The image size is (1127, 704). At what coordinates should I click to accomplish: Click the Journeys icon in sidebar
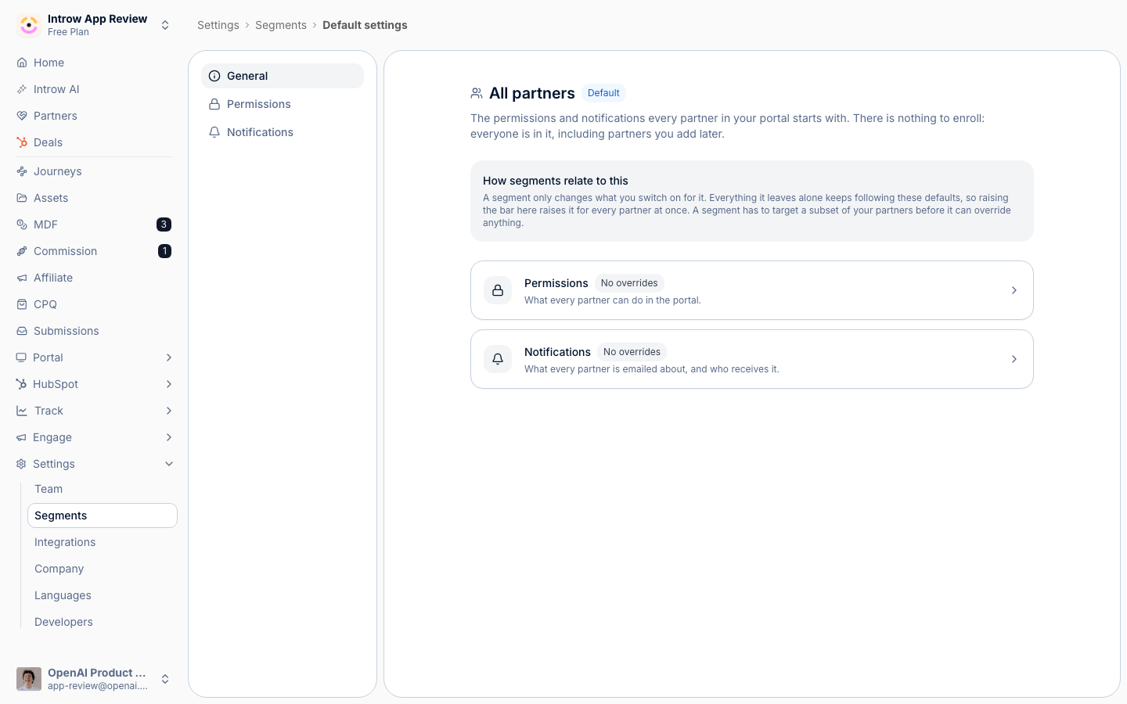click(x=22, y=171)
